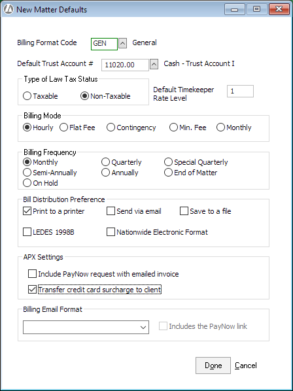Viewport: 293px width, 391px height.
Task: Choose Flat Fee billing mode
Action: pyautogui.click(x=64, y=127)
